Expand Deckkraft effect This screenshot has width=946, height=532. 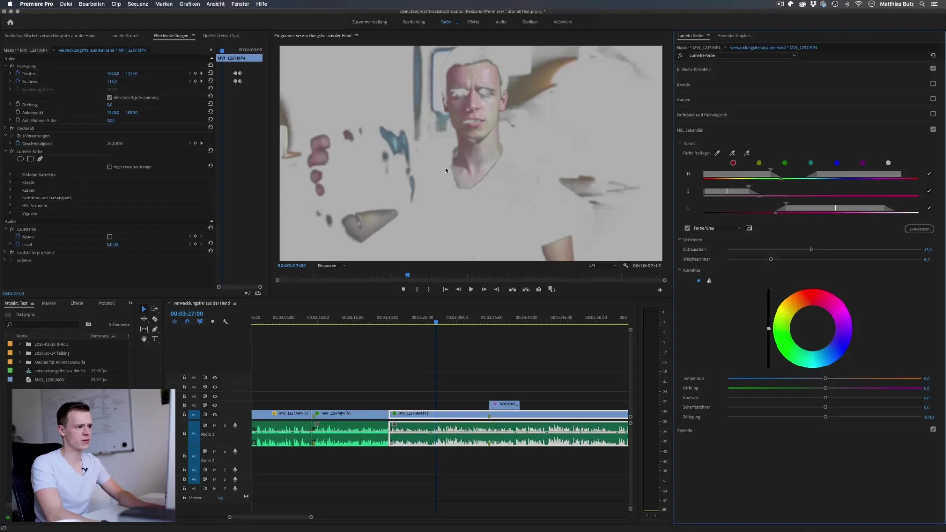tap(5, 128)
